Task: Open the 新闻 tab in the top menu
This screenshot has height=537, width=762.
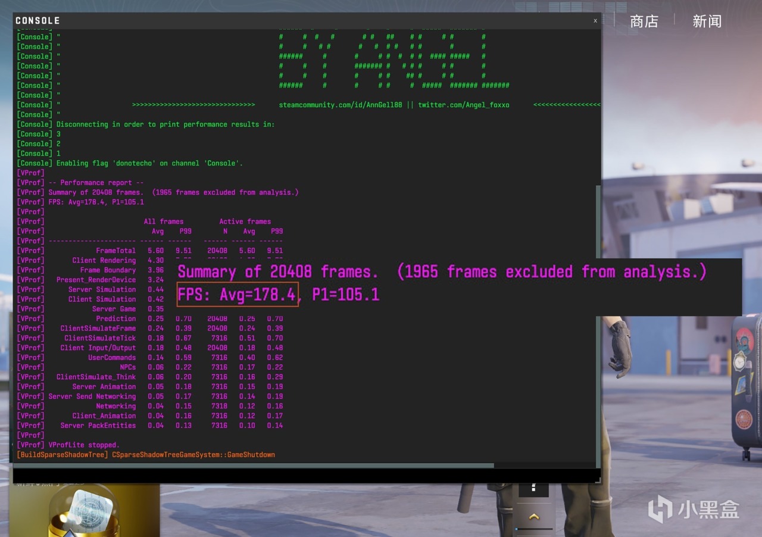Action: coord(707,21)
